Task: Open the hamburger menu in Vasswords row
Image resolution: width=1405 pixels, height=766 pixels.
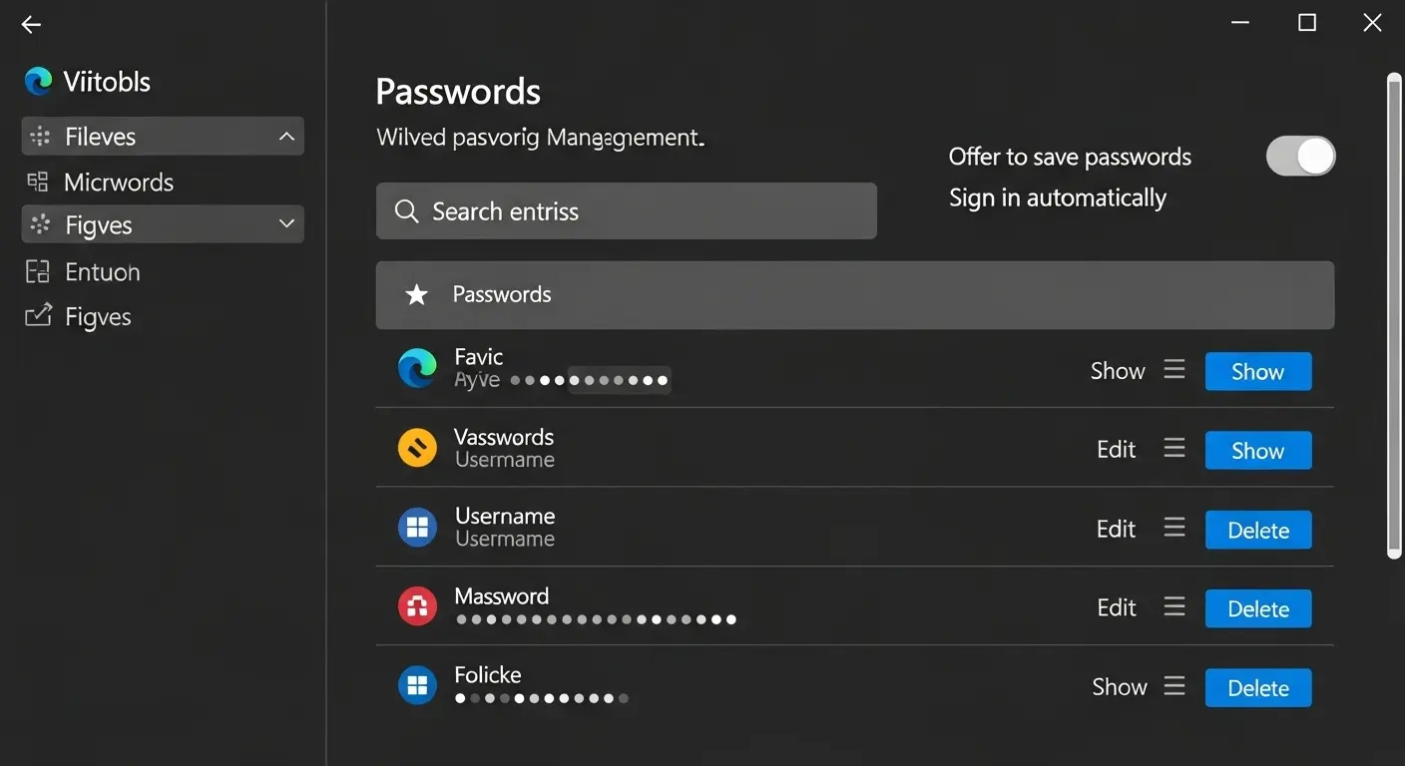Action: tap(1174, 449)
